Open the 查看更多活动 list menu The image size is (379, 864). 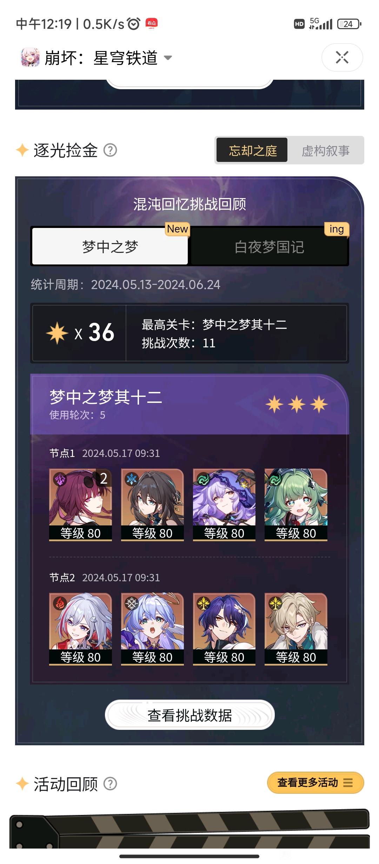pos(315,783)
